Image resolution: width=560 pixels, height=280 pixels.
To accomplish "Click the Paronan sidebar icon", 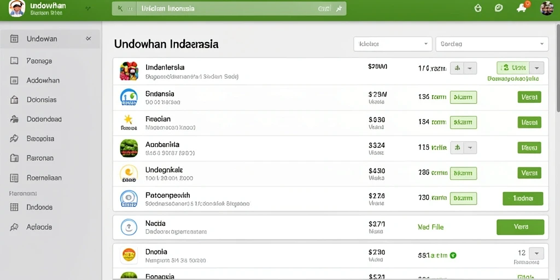I will point(14,158).
